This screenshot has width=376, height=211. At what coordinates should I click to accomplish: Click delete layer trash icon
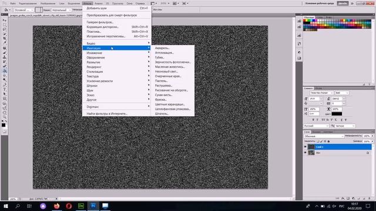(370, 198)
